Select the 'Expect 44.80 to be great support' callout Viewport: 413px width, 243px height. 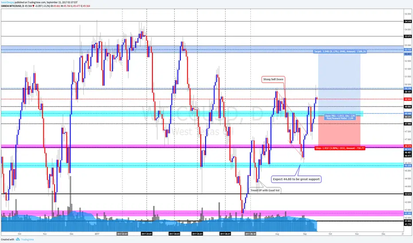coord(296,179)
